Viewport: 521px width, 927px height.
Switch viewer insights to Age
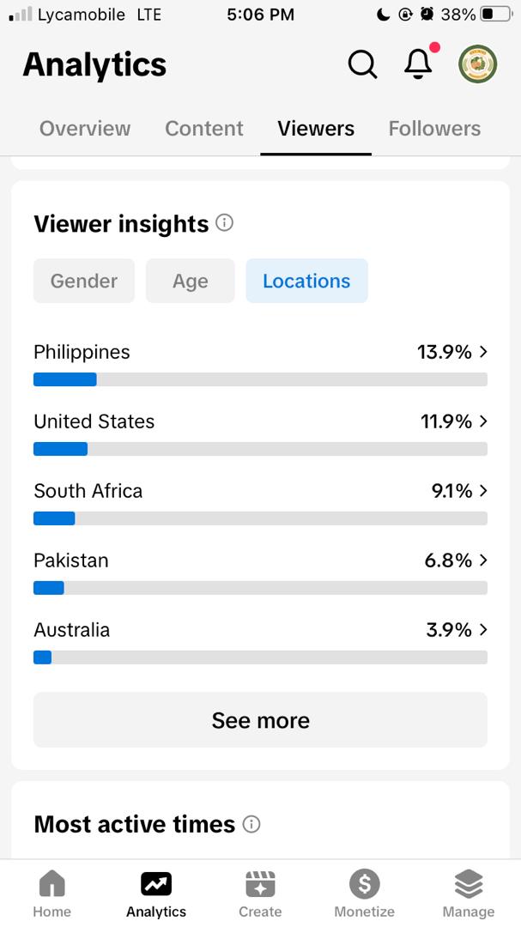tap(191, 281)
